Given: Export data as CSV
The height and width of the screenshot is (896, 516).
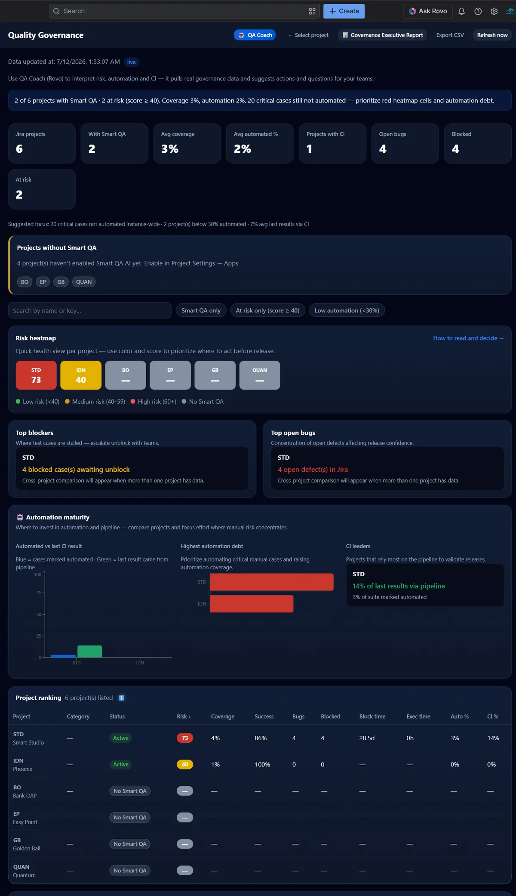Looking at the screenshot, I should coord(450,35).
